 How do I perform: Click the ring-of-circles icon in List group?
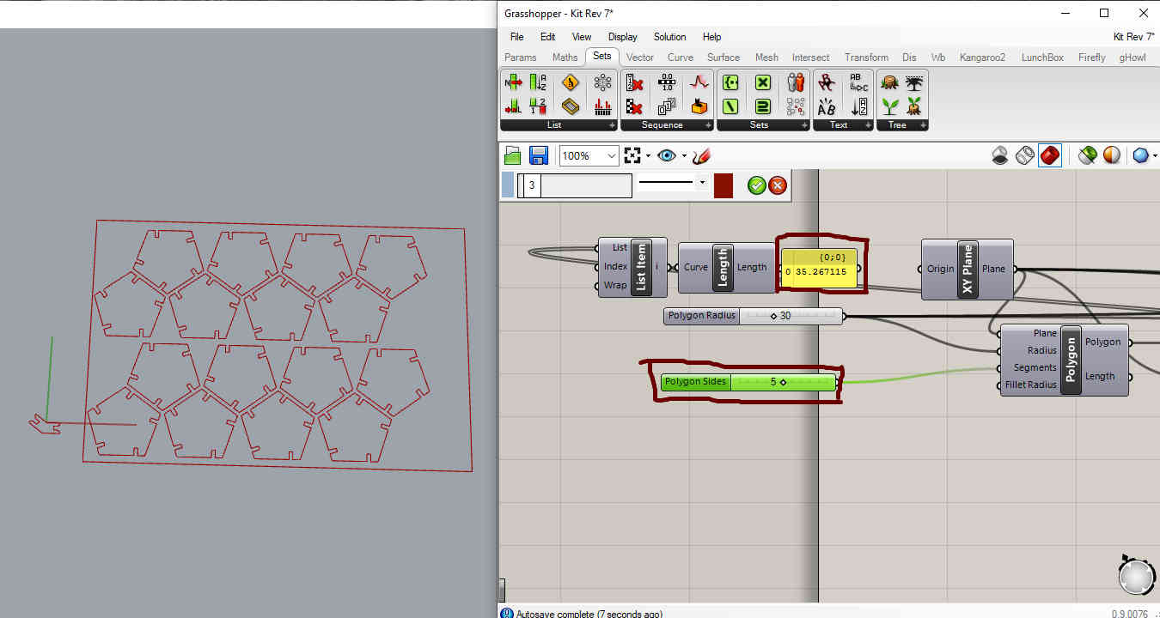603,82
